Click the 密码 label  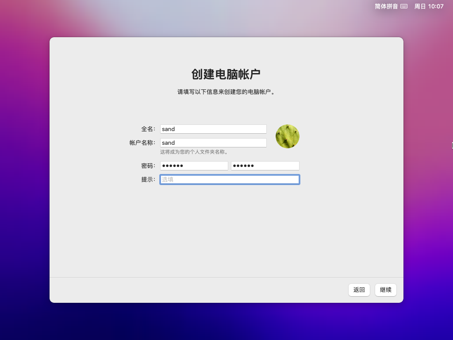click(148, 166)
